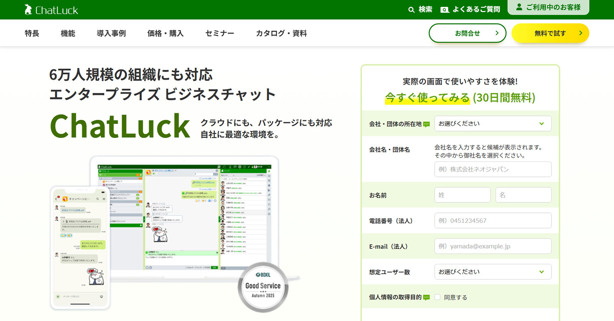Click the 実際の画面で使いやすさを体験! text

pyautogui.click(x=460, y=81)
